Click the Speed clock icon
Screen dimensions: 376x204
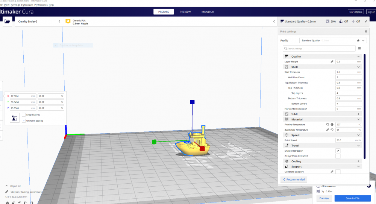(286, 135)
